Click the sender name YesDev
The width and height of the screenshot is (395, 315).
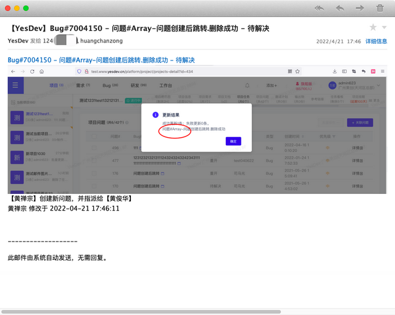coord(18,41)
